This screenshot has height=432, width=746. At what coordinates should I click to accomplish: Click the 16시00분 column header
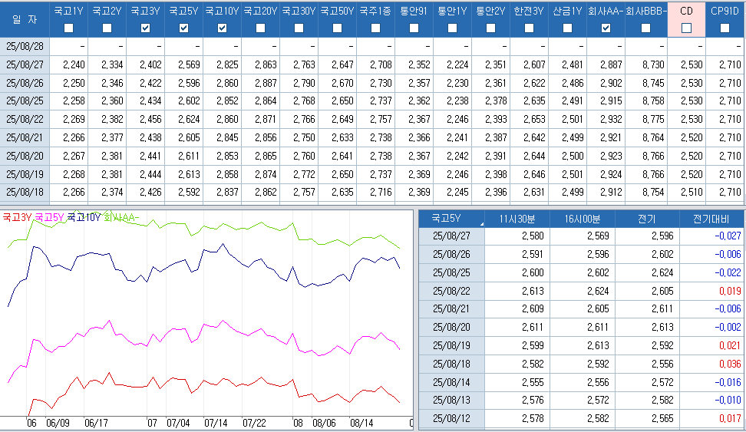click(x=582, y=218)
